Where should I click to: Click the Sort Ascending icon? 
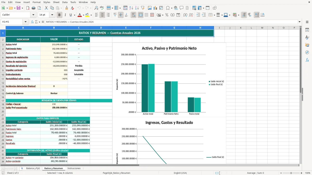pos(131,8)
